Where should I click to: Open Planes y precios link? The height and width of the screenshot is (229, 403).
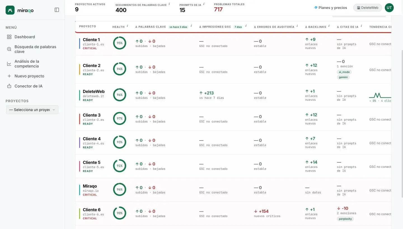coord(331,8)
